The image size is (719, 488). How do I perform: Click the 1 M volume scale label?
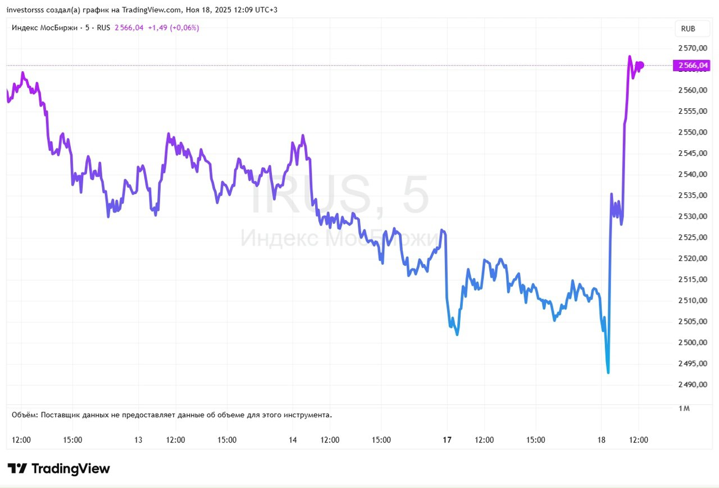tap(684, 408)
